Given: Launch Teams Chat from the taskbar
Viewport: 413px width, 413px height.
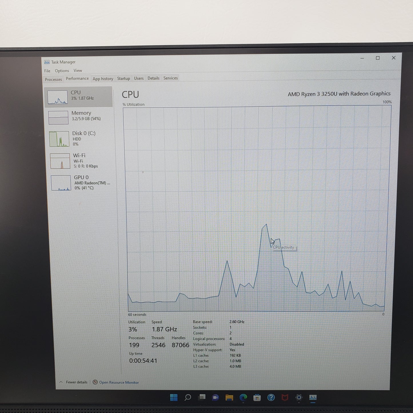Looking at the screenshot, I should point(216,397).
